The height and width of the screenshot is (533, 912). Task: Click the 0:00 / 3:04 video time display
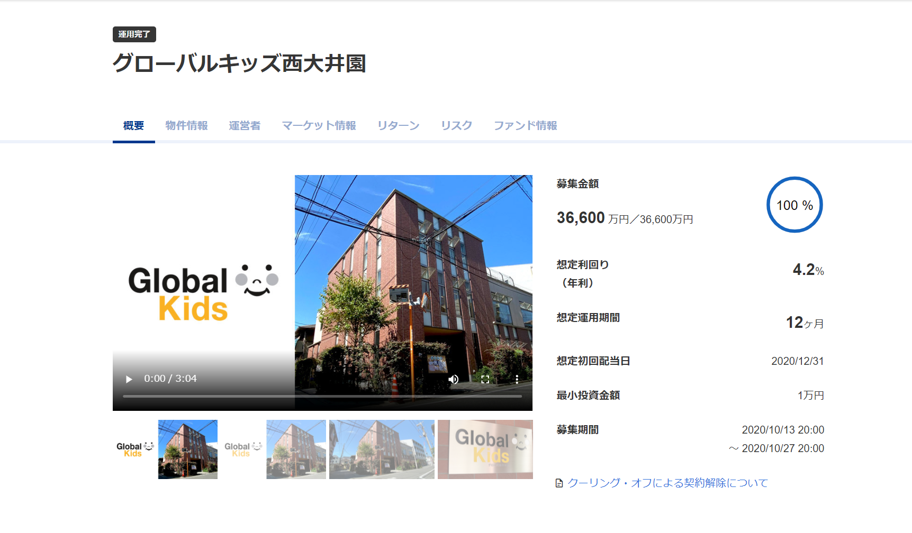click(x=170, y=379)
